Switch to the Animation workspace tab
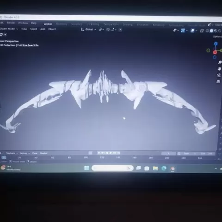This screenshot has height=222, width=222. click(x=142, y=25)
